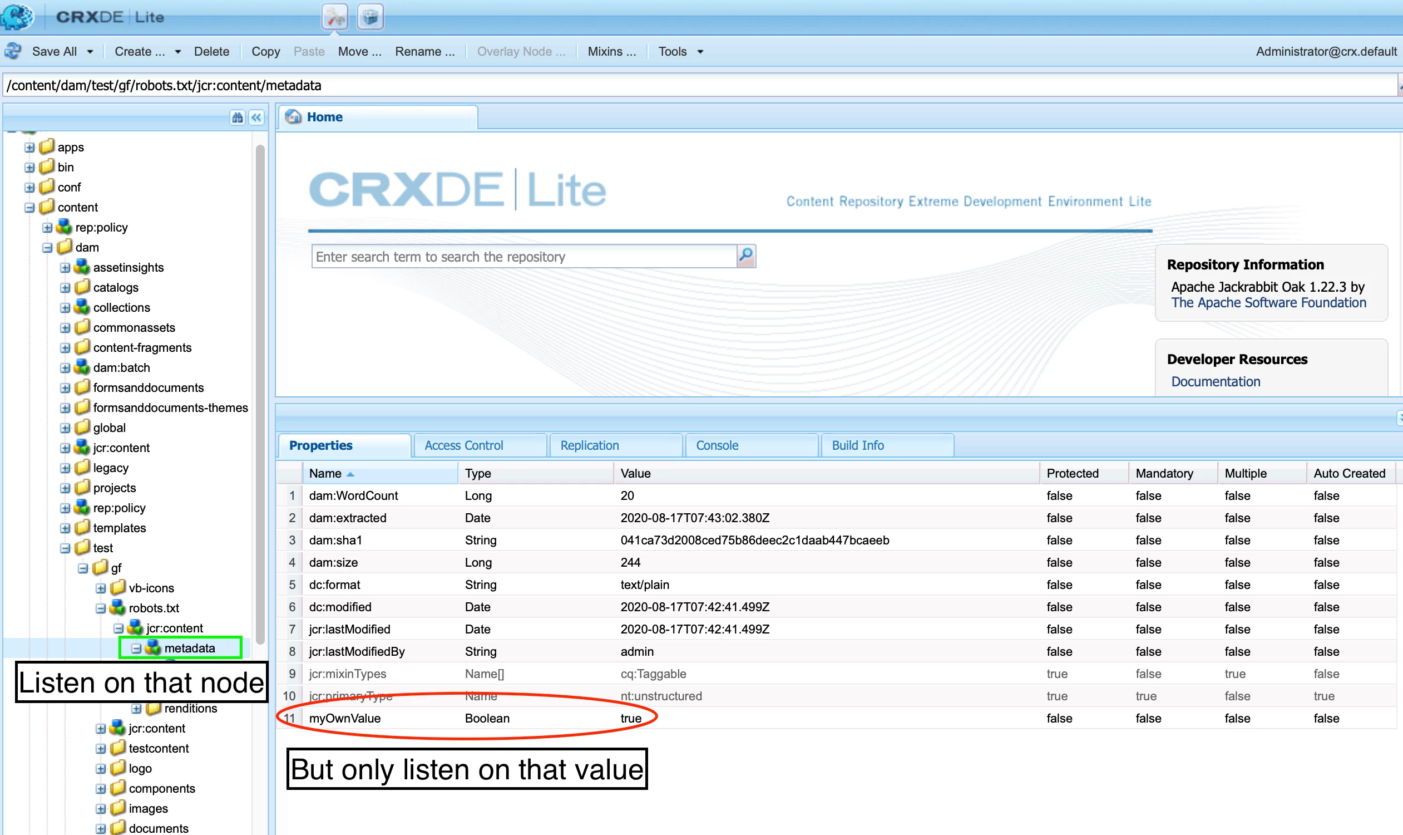Viewport: 1403px width, 835px height.
Task: Switch to the Replication tab
Action: coord(589,445)
